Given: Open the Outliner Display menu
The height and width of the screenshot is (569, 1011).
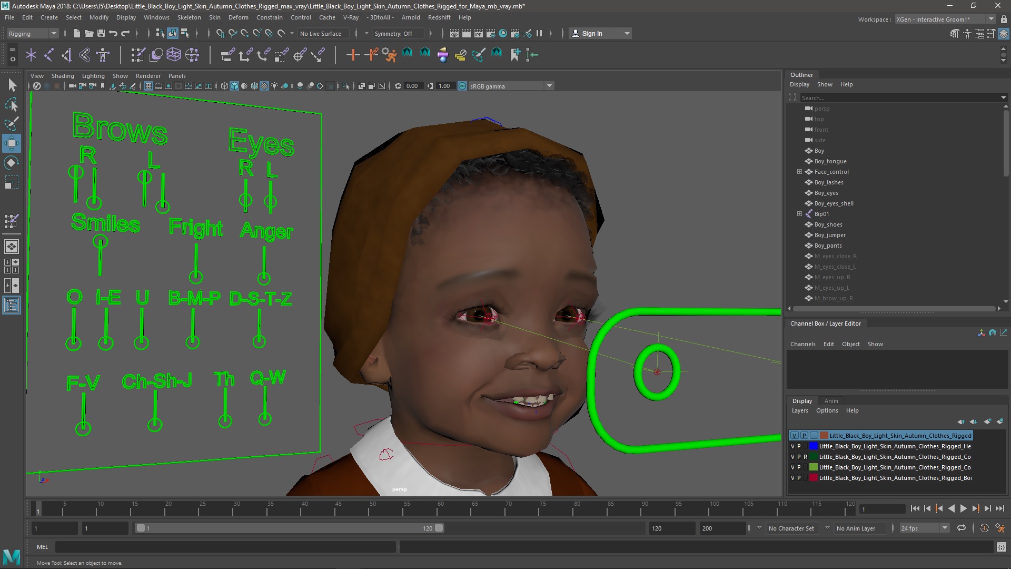Looking at the screenshot, I should pyautogui.click(x=799, y=84).
